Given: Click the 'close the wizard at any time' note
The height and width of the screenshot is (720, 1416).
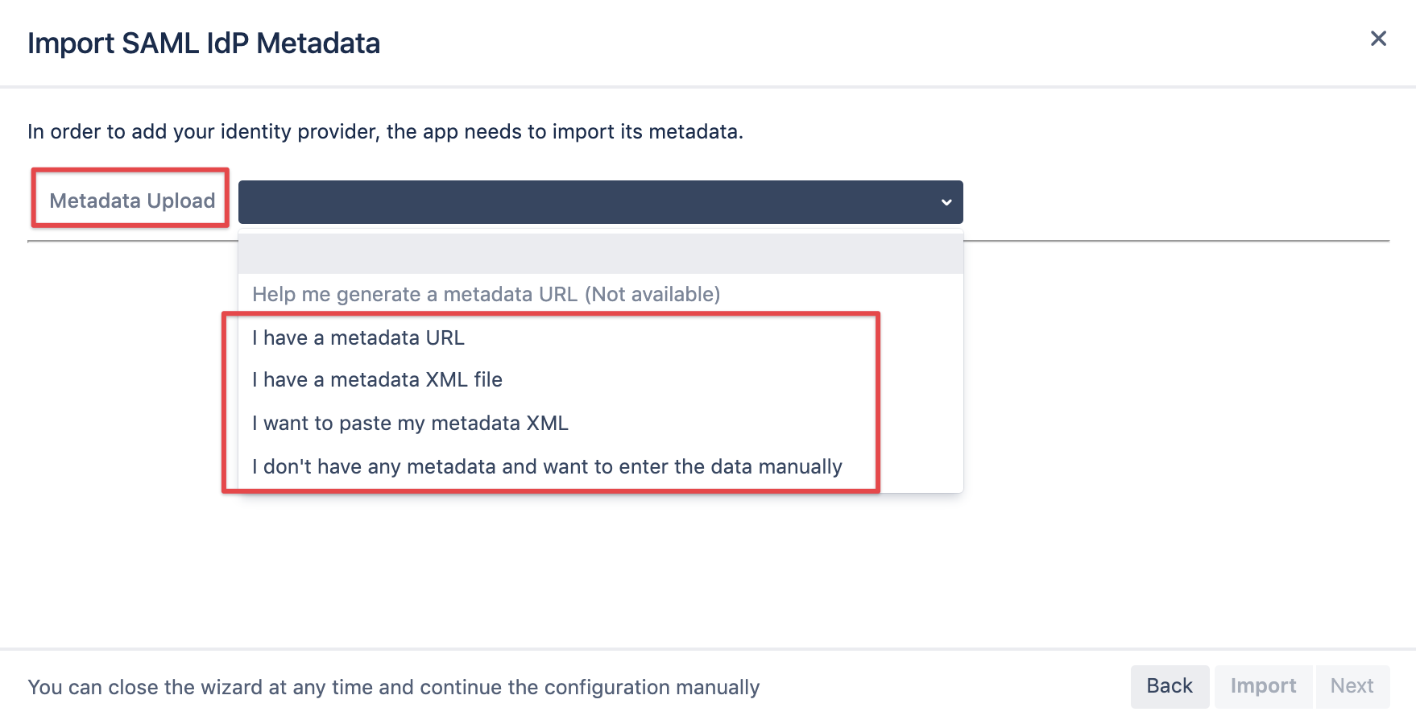Looking at the screenshot, I should tap(394, 688).
